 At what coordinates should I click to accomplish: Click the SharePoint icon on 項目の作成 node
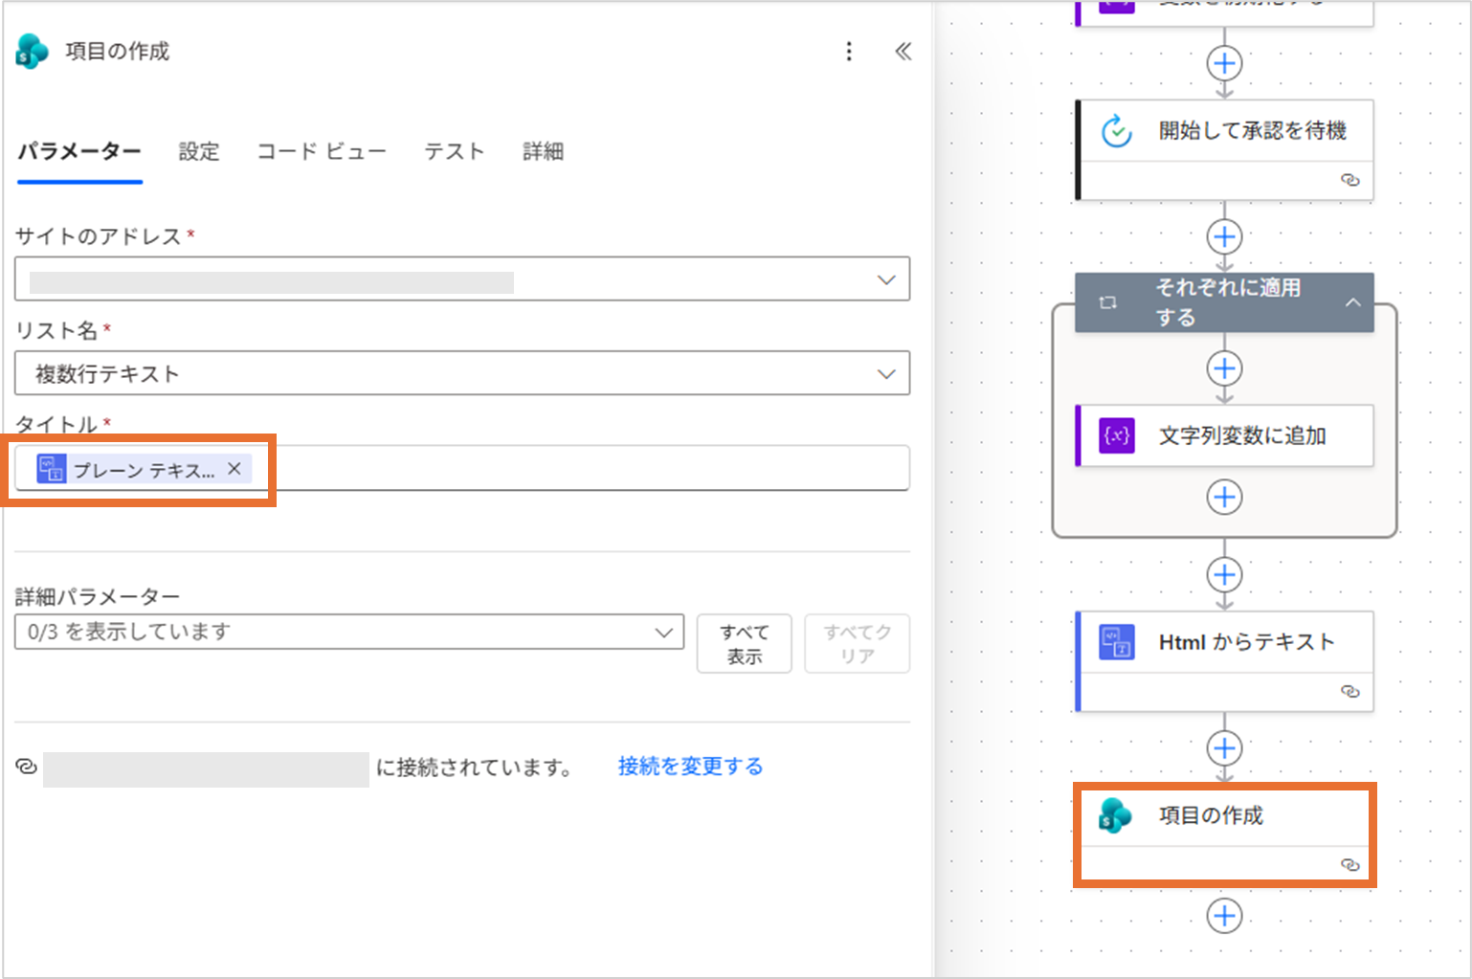click(x=1115, y=815)
